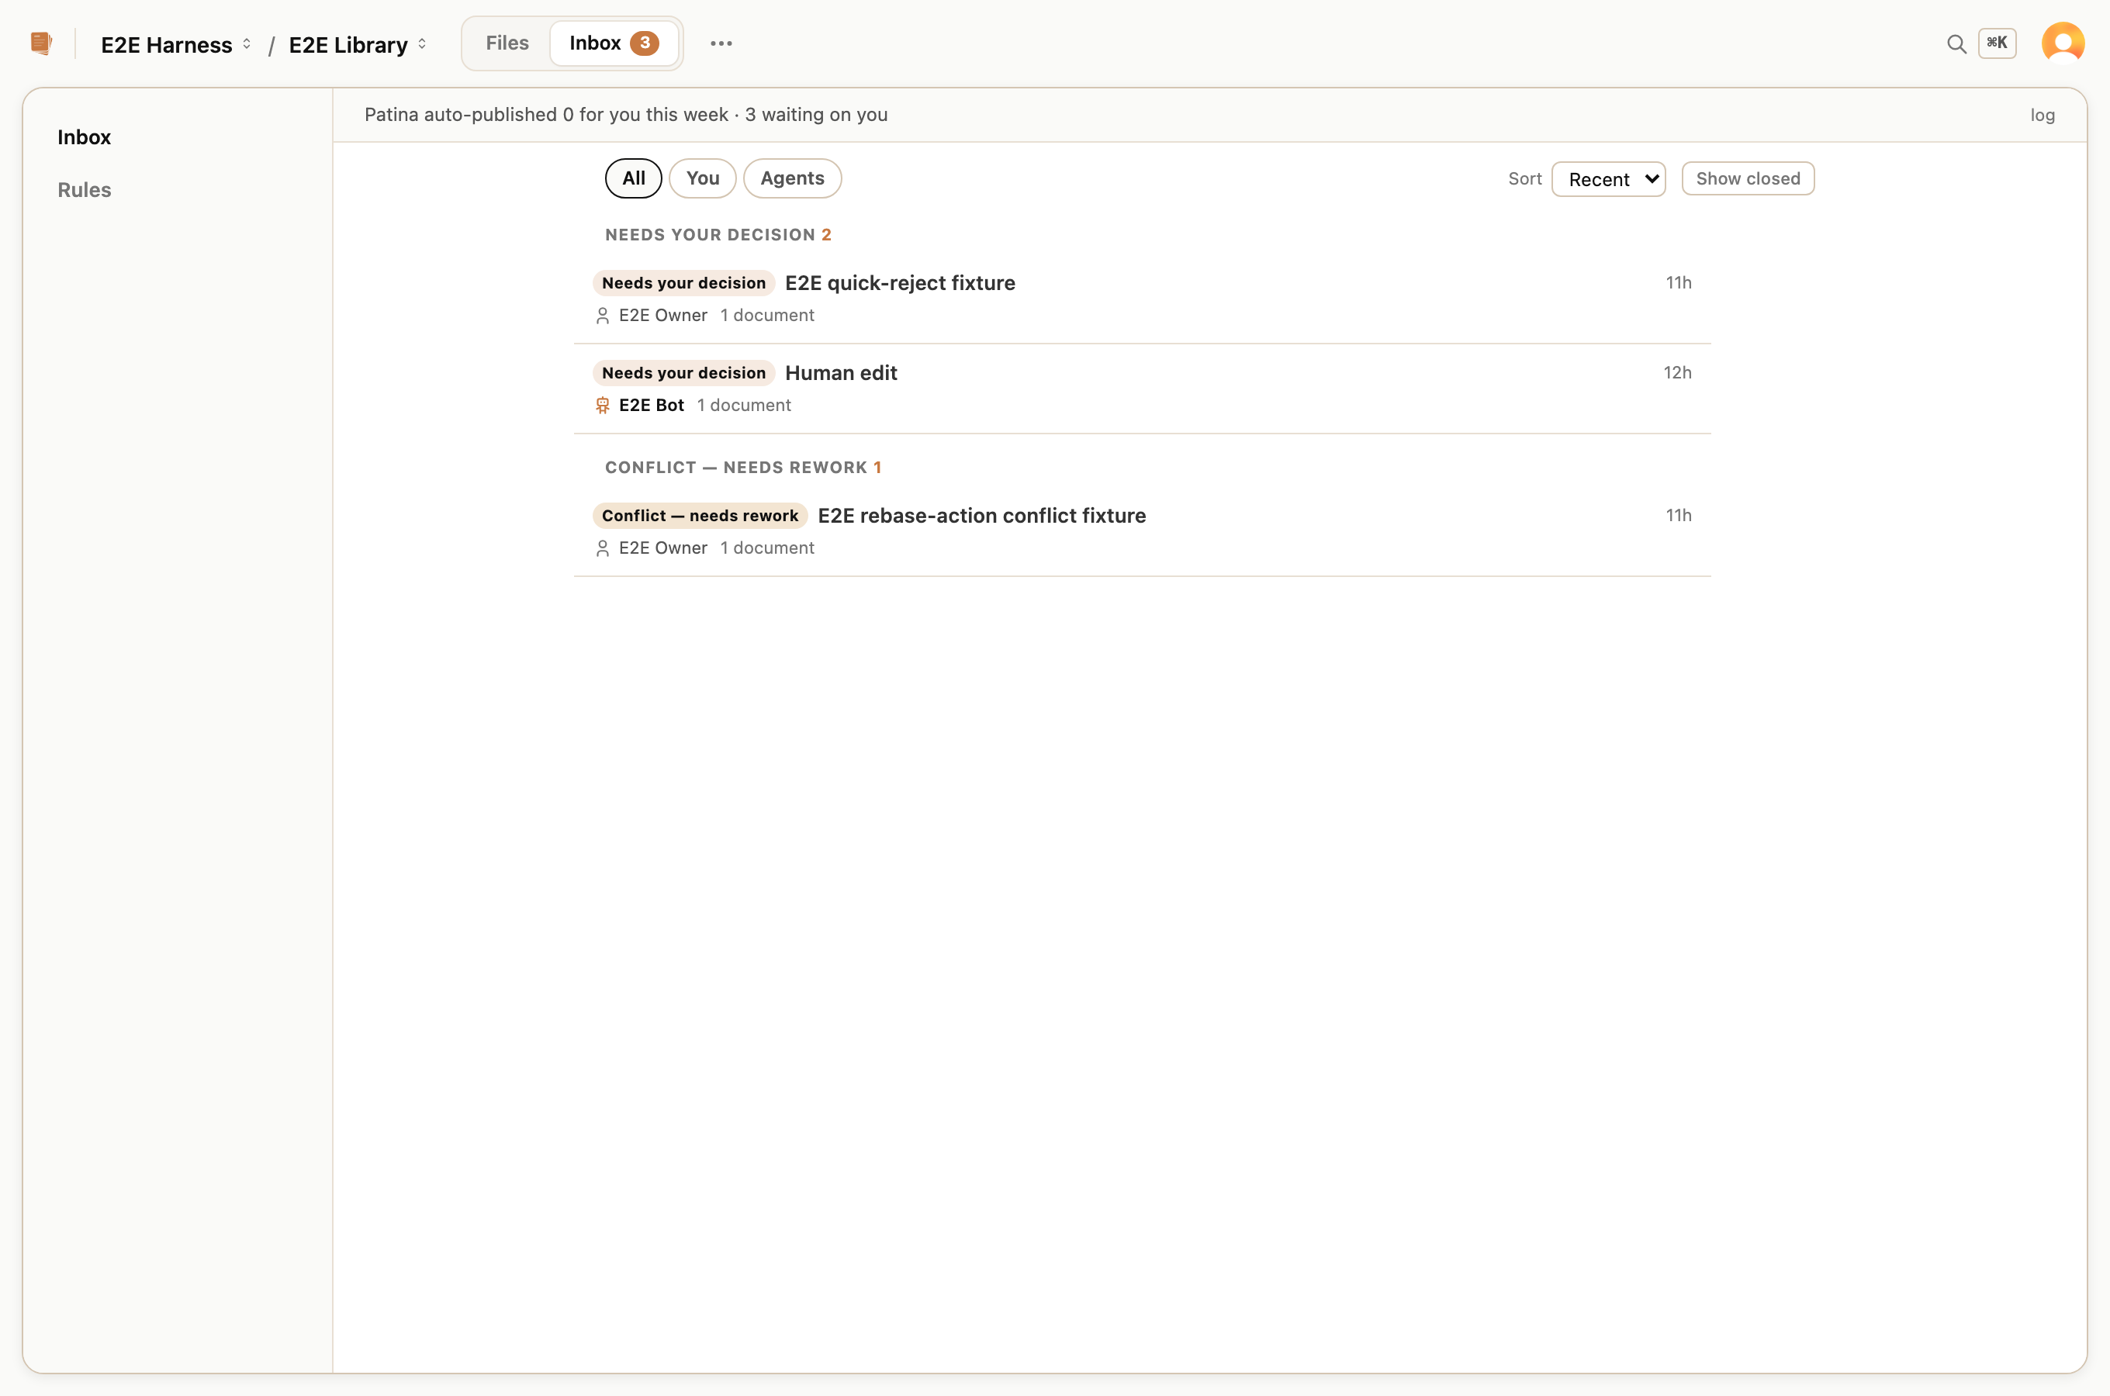This screenshot has height=1396, width=2110.
Task: Open the Human edit item
Action: (x=1142, y=389)
